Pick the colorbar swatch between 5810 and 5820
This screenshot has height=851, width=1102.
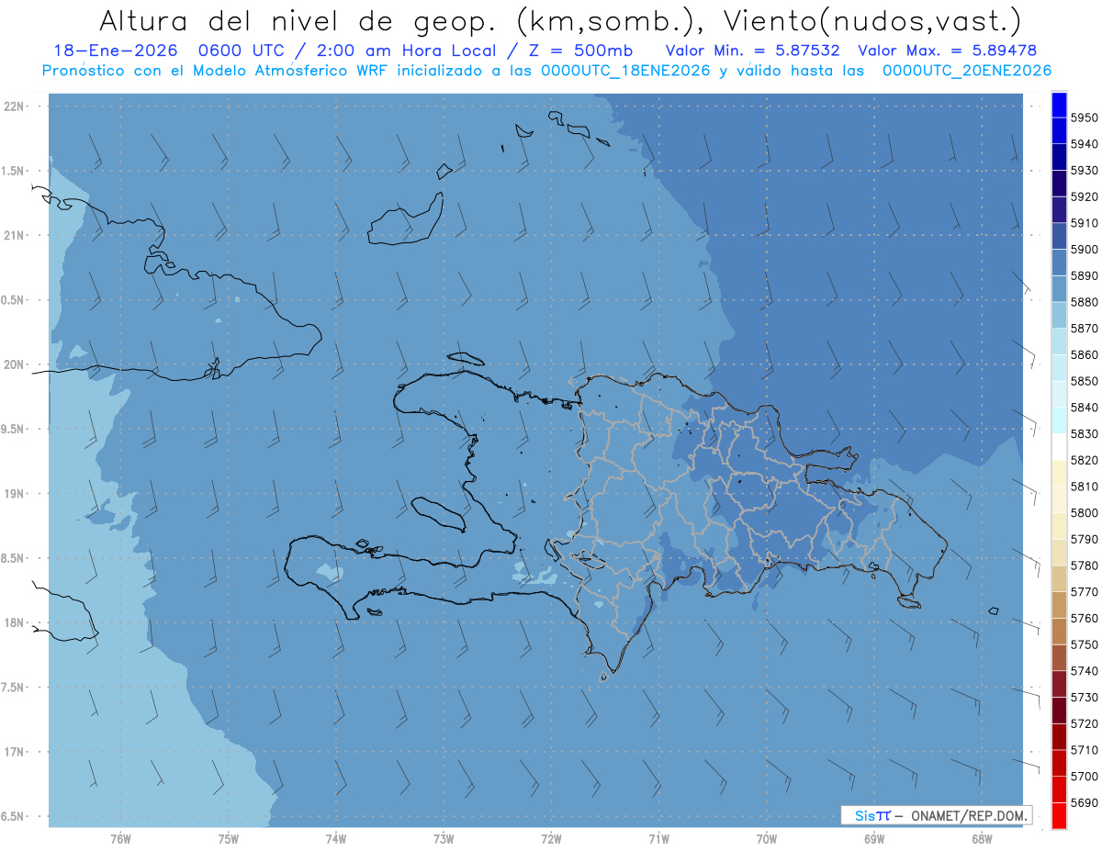coord(1059,473)
